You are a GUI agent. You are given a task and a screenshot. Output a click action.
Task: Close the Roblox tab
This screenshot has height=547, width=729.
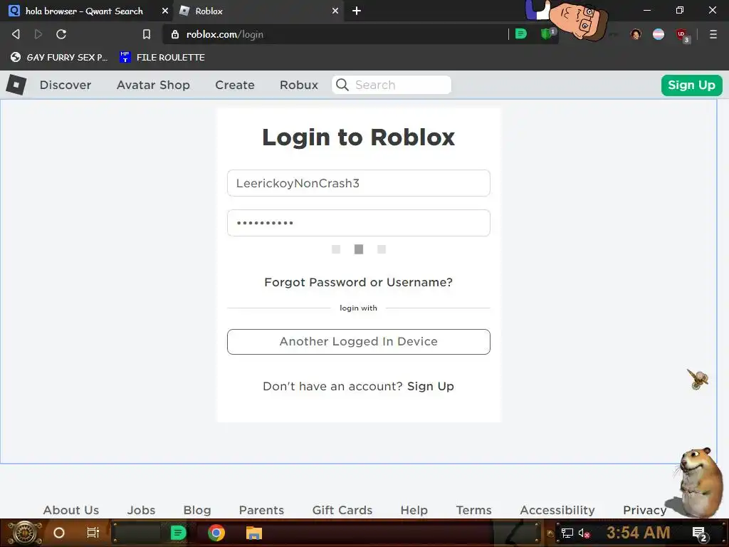tap(335, 11)
